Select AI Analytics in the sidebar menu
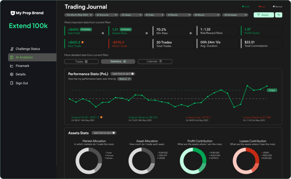The height and width of the screenshot is (179, 291). click(x=32, y=57)
